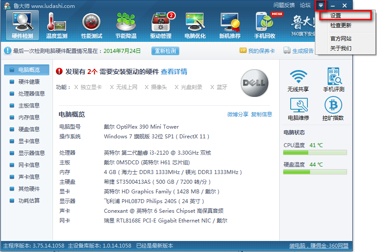Click the 复制信息 copy info link
377x252 pixels.
(262, 115)
